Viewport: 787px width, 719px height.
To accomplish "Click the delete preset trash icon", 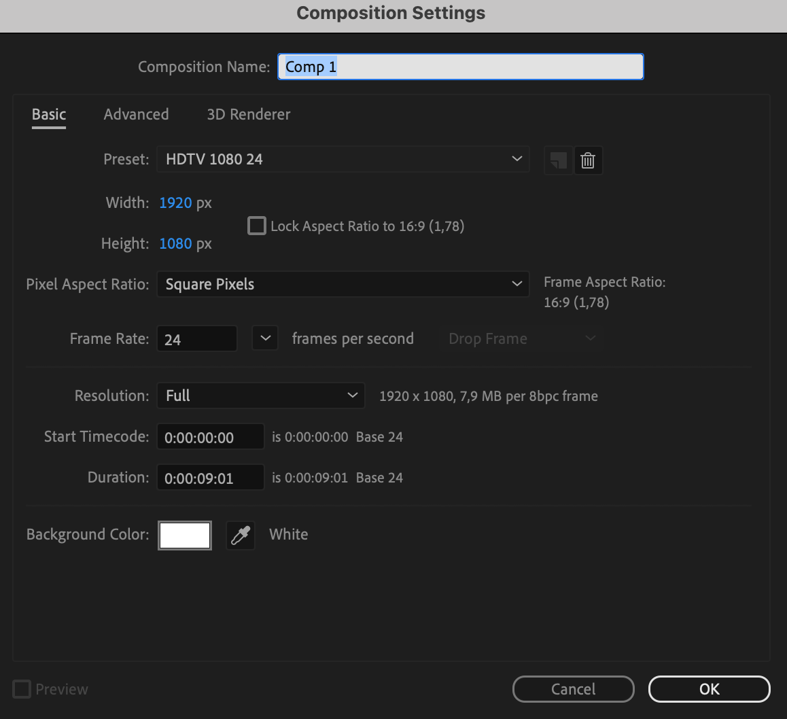I will click(589, 160).
